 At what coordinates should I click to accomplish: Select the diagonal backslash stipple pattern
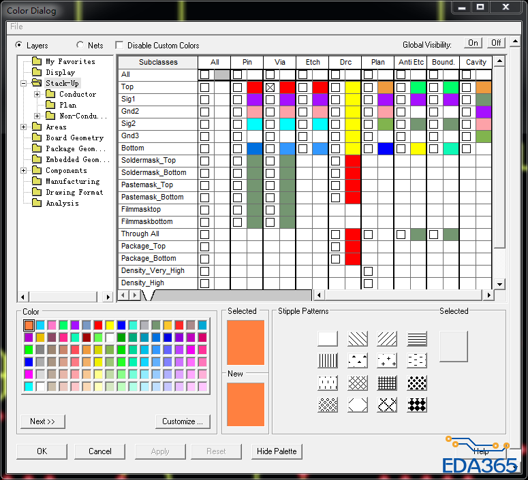click(357, 339)
